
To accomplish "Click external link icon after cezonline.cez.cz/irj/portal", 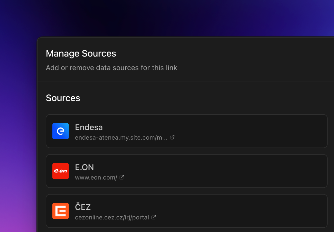I will click(x=154, y=217).
